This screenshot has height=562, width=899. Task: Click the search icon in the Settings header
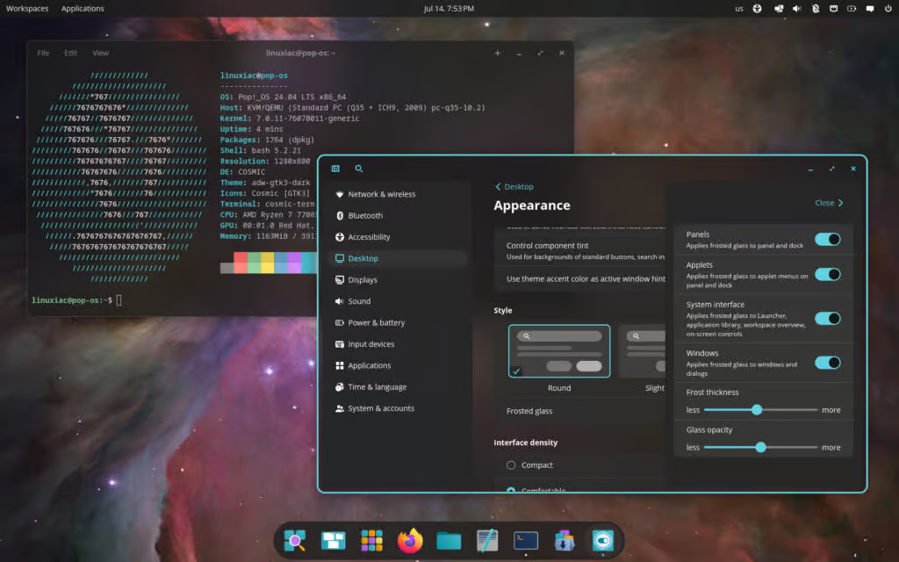point(359,169)
